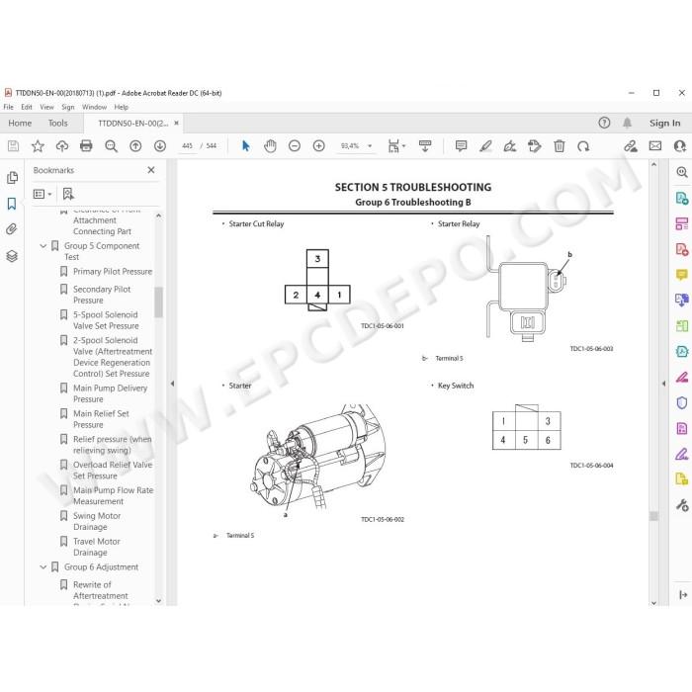Click the scrolling mode toolbar icon

click(x=425, y=146)
